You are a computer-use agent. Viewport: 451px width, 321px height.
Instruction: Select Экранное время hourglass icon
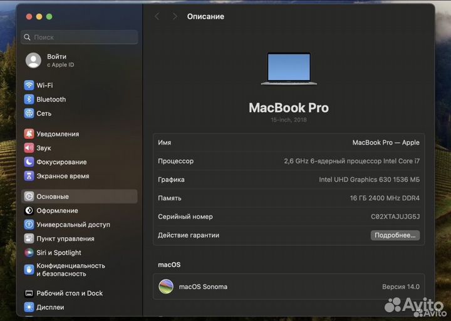(29, 176)
